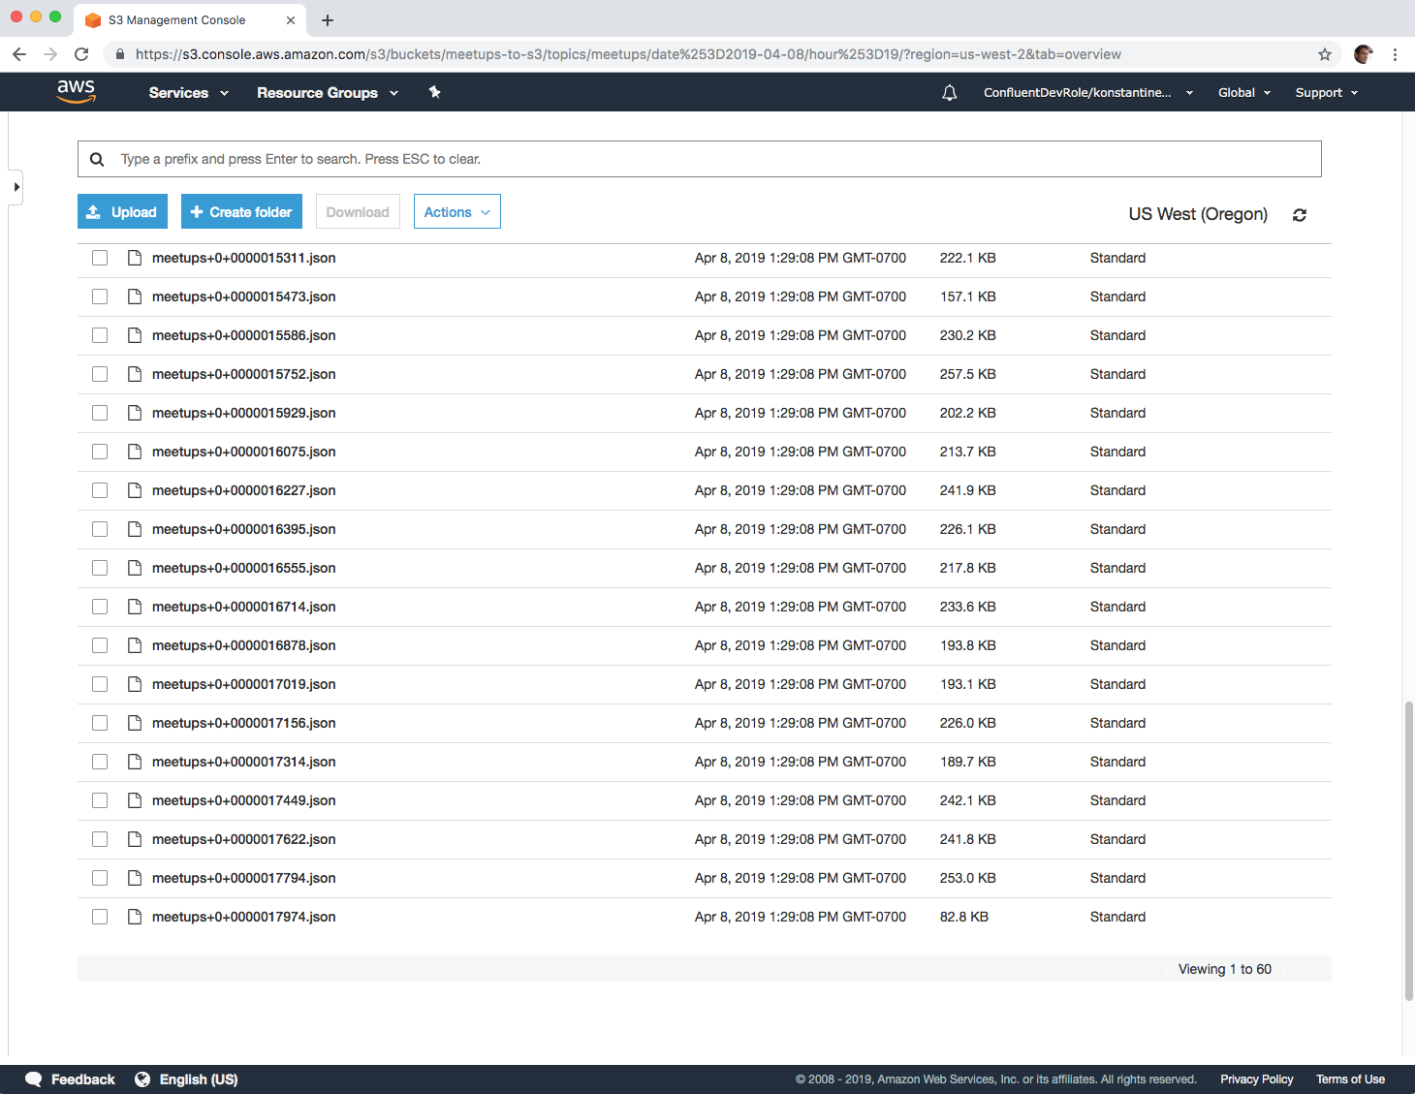Click file icon of meetups+0+0000017974.json
Viewport: 1415px width, 1094px height.
(x=135, y=917)
